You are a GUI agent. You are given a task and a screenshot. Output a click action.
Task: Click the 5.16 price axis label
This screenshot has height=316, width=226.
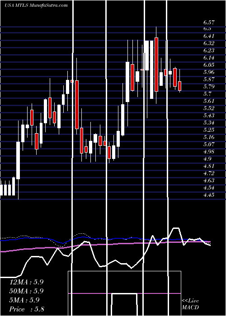coord(209,137)
